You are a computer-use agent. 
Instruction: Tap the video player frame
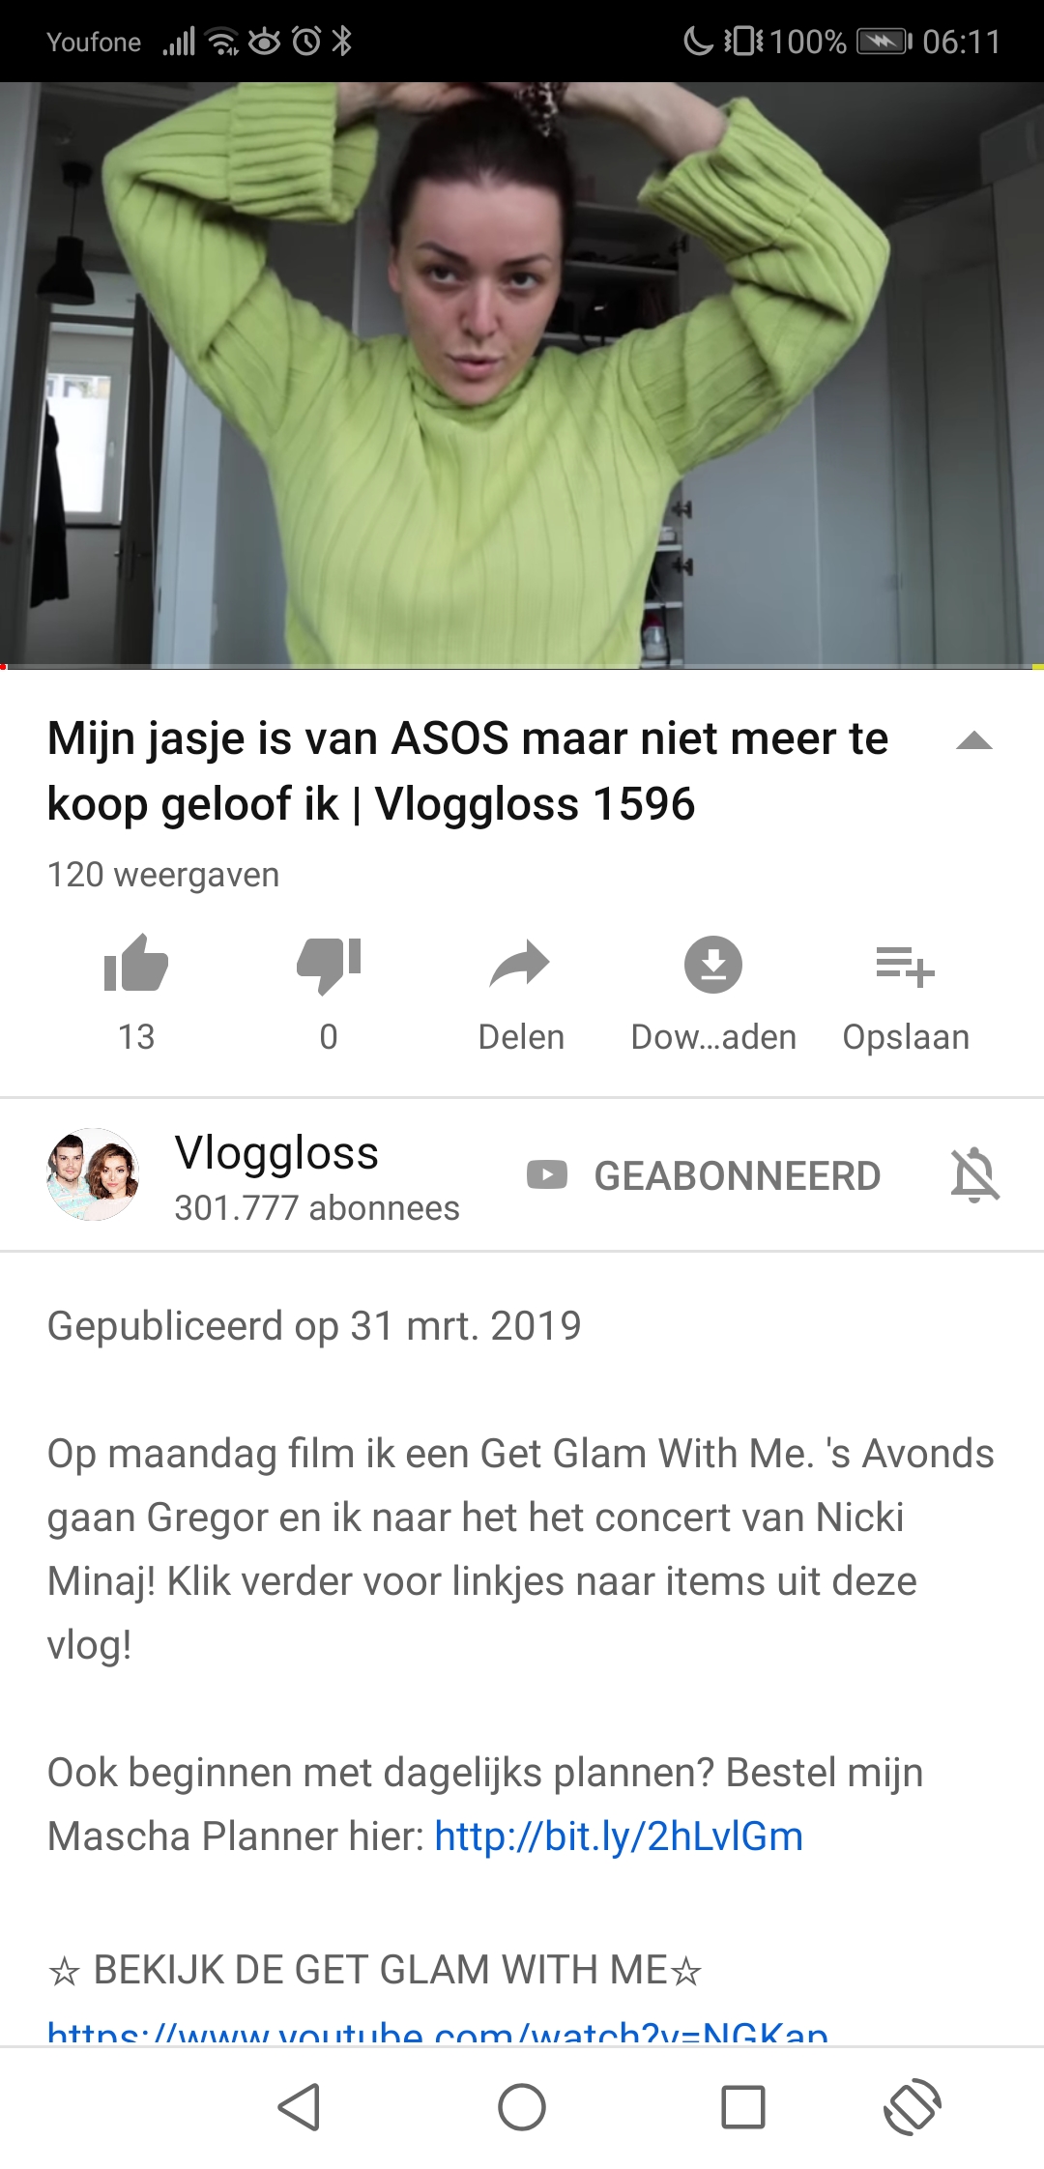(x=522, y=375)
